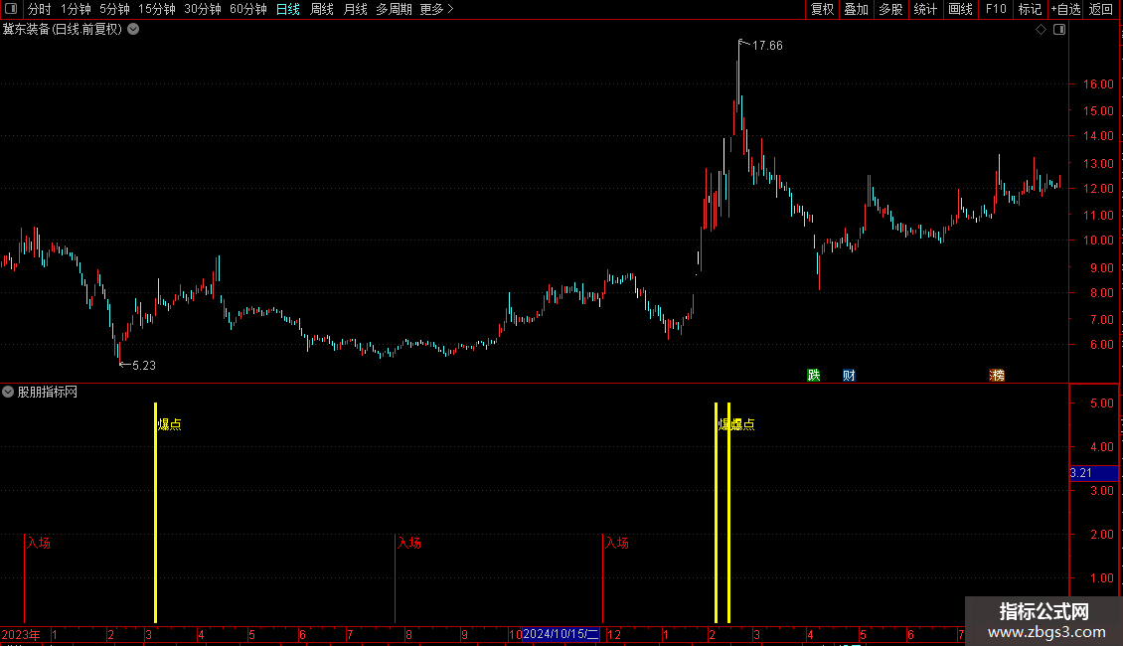Click the 17.66 high price label

pos(767,46)
